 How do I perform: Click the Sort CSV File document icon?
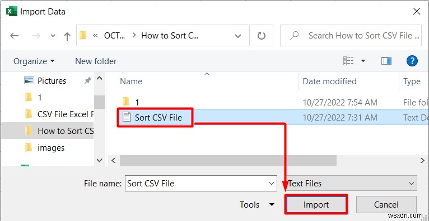[x=127, y=117]
